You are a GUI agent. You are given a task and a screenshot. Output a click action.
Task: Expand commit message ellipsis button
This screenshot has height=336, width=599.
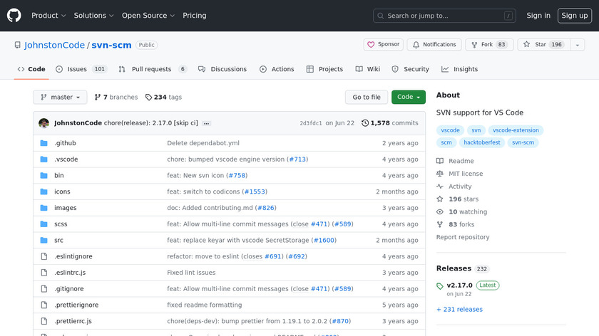click(207, 123)
